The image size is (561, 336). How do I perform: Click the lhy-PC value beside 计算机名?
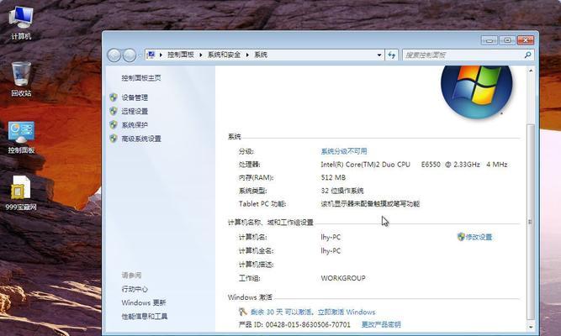331,237
